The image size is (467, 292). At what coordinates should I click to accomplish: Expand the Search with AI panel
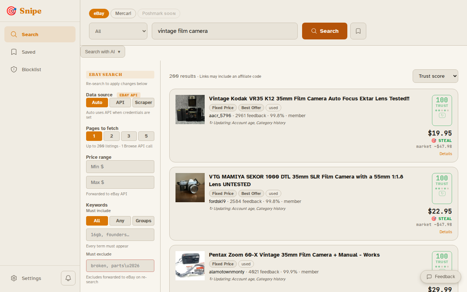pyautogui.click(x=103, y=52)
